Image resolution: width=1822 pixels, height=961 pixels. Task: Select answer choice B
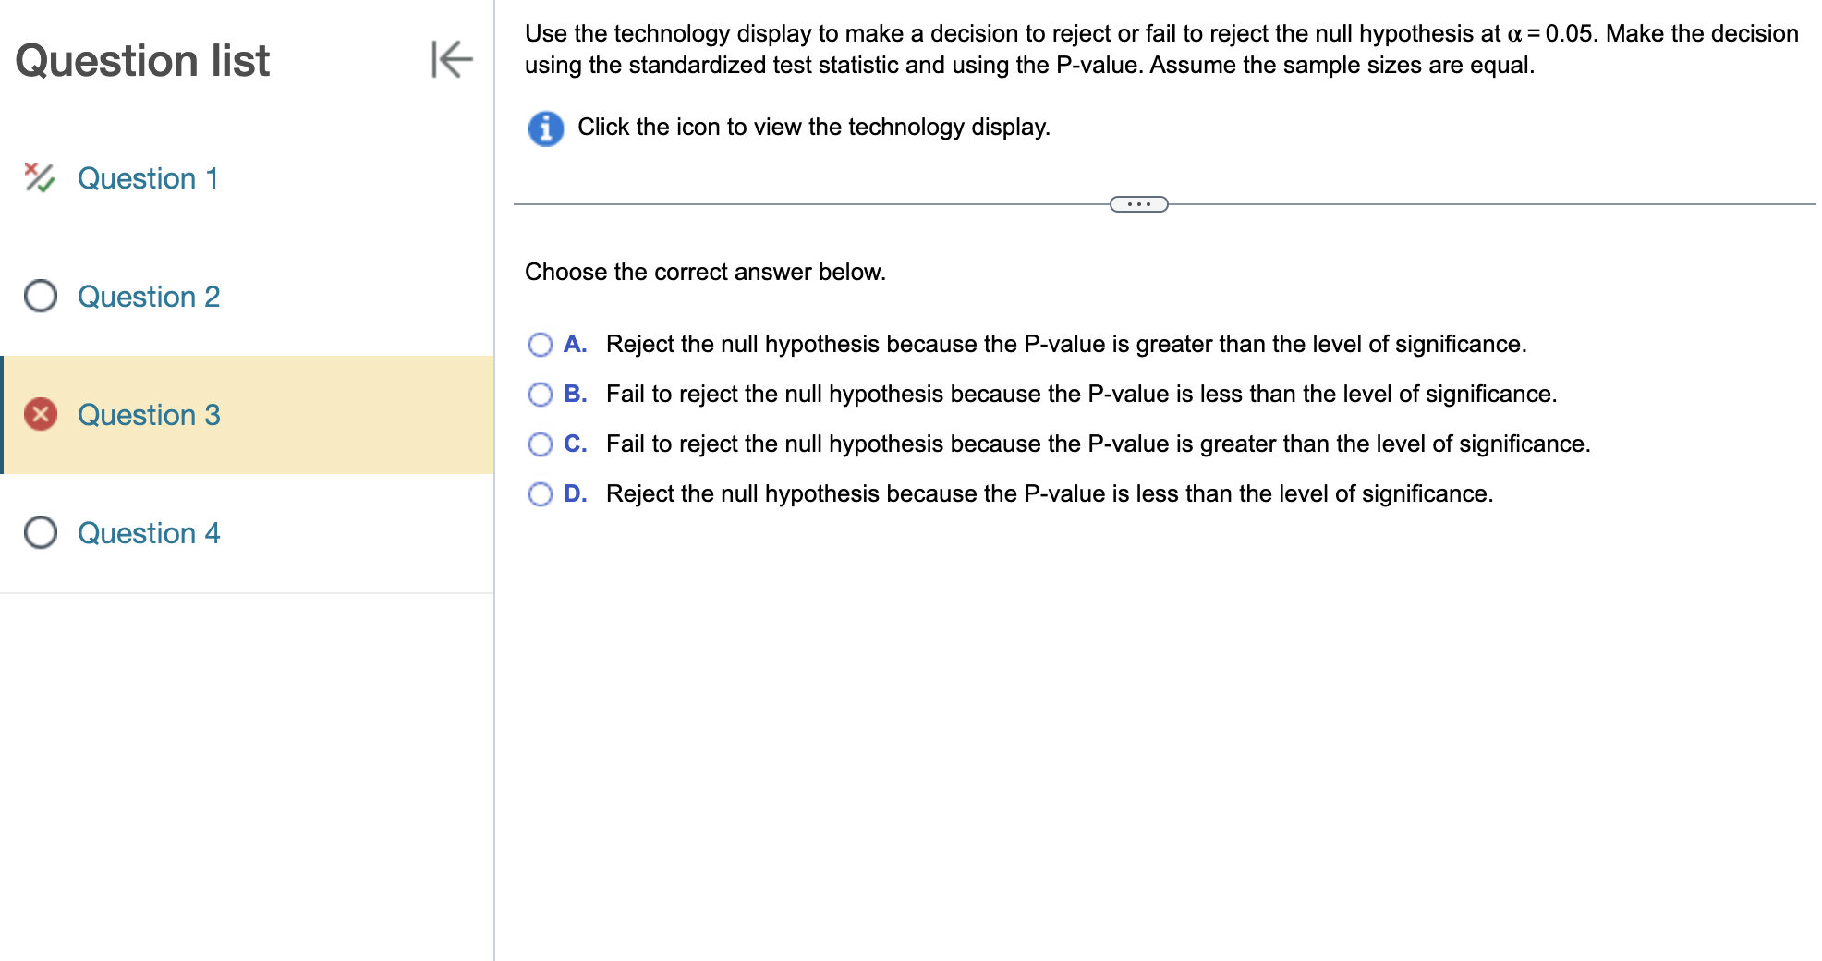[x=541, y=394]
